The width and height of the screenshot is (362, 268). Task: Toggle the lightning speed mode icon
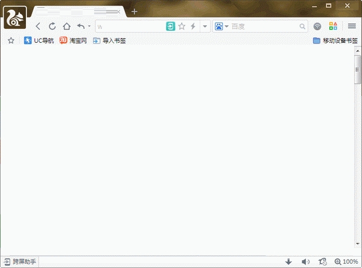click(193, 27)
